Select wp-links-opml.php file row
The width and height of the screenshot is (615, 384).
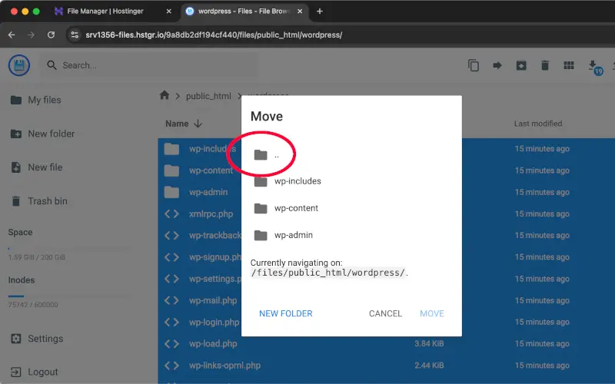[386, 366]
